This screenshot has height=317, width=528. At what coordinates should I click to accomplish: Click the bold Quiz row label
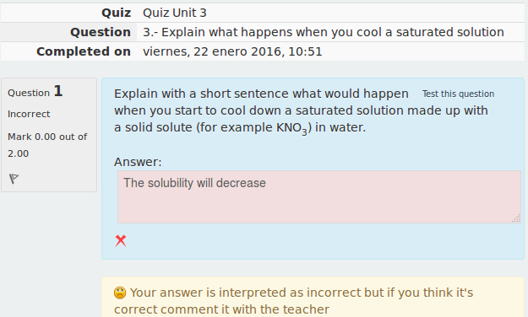tap(117, 13)
